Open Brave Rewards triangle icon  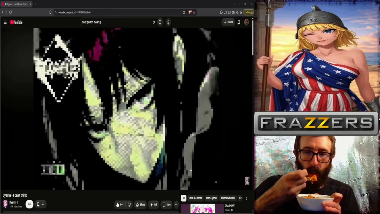click(194, 12)
